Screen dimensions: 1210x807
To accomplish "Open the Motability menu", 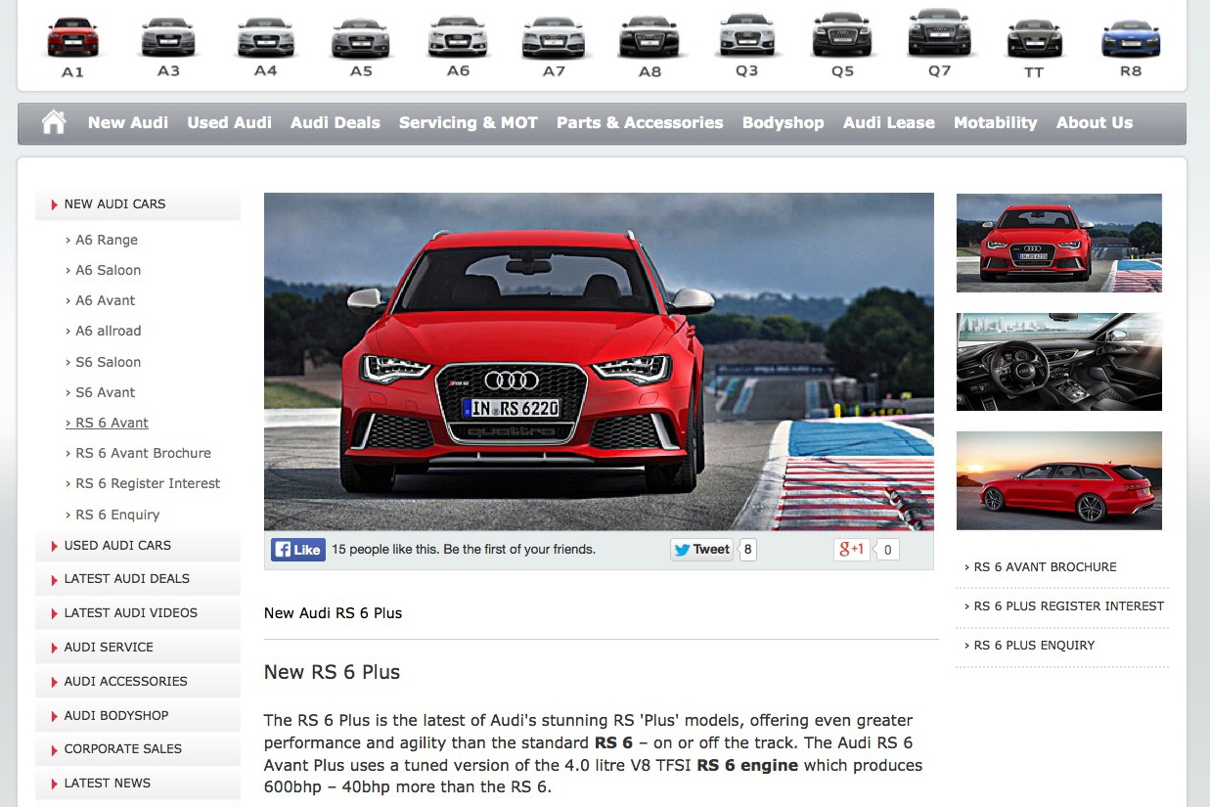I will coord(995,123).
